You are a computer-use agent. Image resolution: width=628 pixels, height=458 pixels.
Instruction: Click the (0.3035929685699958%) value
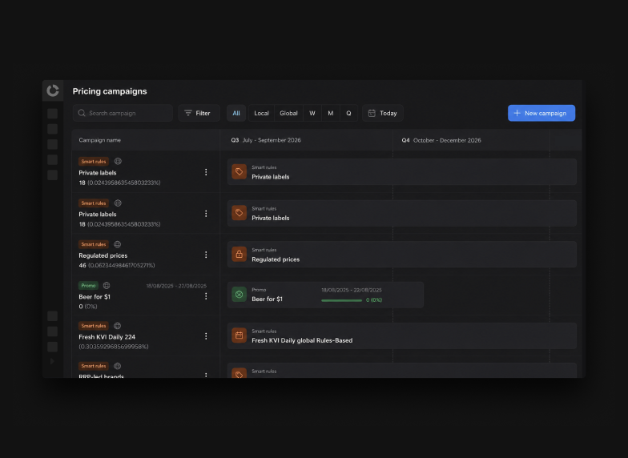coord(114,347)
